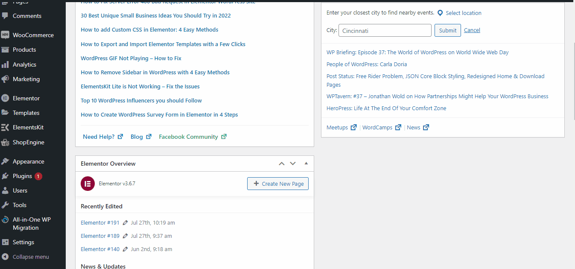Open the Need Help? link
This screenshot has height=269, width=575.
(99, 137)
